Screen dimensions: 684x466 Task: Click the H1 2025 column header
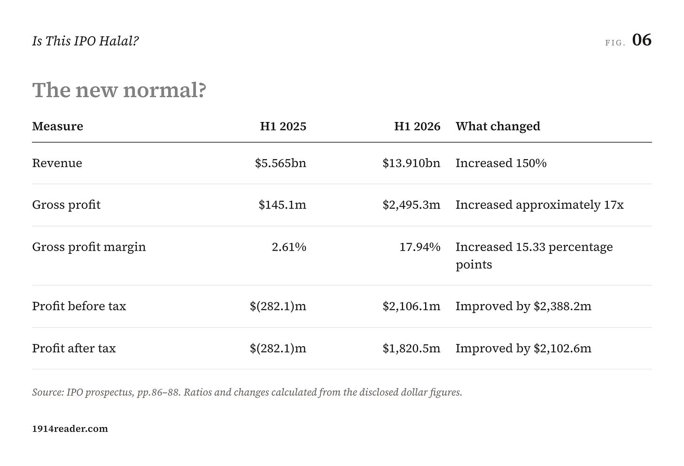pos(283,126)
